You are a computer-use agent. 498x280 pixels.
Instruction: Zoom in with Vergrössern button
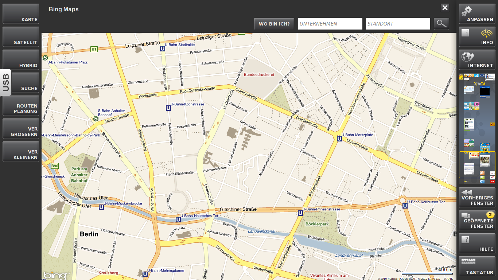pos(21,129)
